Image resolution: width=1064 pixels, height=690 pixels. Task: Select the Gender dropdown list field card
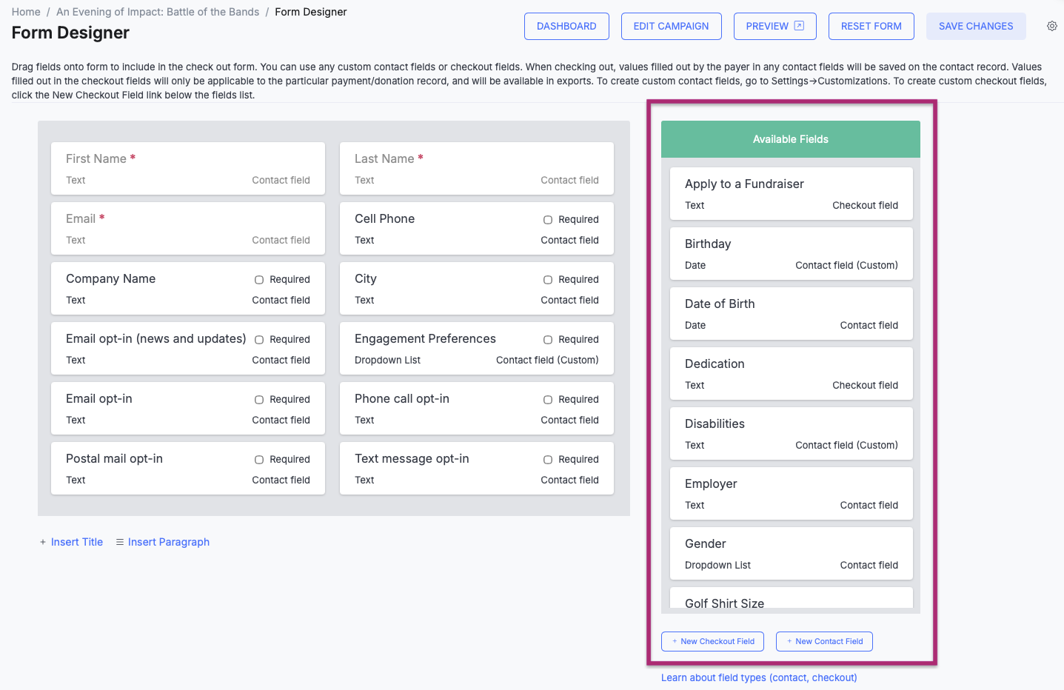pyautogui.click(x=792, y=554)
